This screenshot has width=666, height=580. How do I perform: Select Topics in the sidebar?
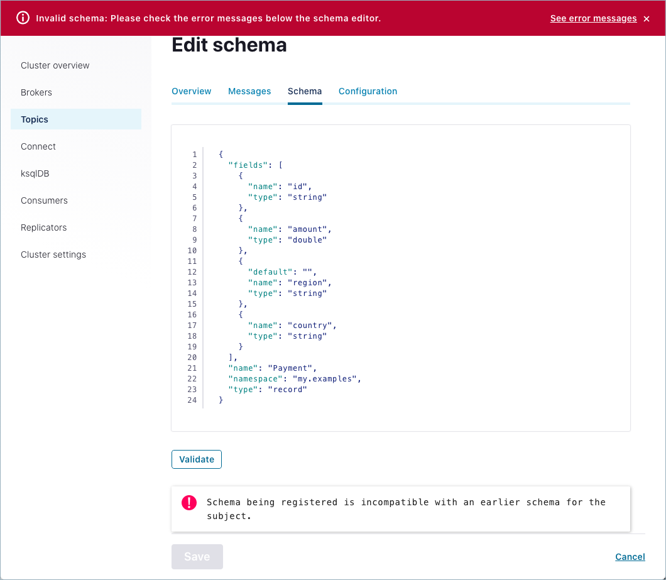point(35,119)
